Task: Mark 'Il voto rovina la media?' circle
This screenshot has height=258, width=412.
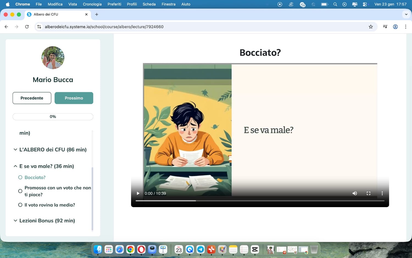Action: [x=20, y=205]
